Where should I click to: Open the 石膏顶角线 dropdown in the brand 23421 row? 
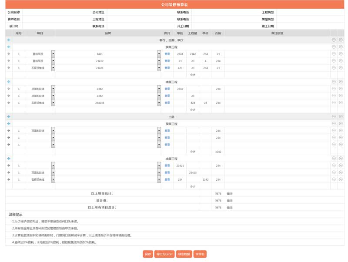coord(53,68)
